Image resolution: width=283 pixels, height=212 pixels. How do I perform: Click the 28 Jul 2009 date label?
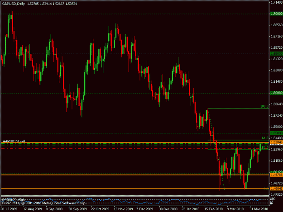pyautogui.click(x=9, y=209)
